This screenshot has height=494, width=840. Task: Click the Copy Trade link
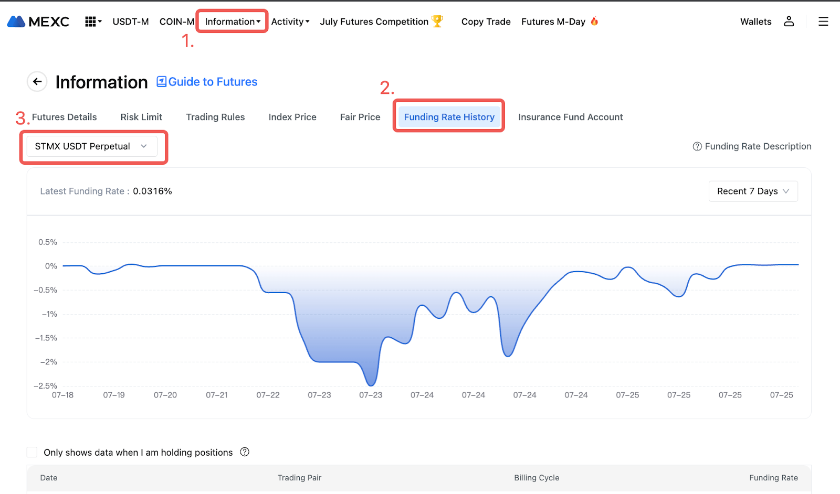click(x=486, y=22)
